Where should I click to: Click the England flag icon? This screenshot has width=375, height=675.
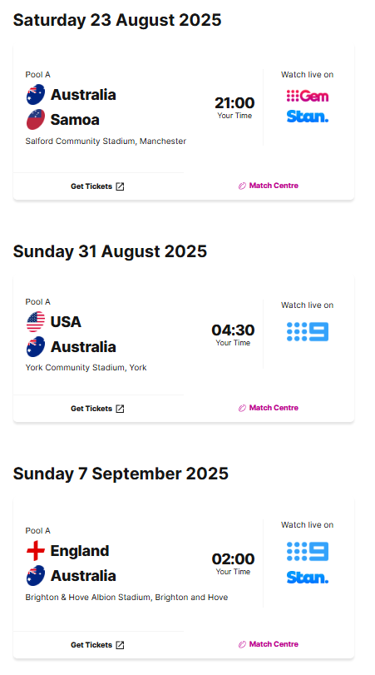coord(35,551)
